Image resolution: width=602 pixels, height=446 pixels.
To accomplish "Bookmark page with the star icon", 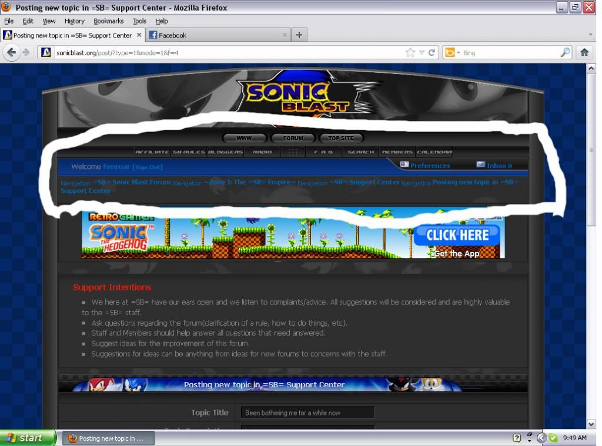I will pos(410,52).
